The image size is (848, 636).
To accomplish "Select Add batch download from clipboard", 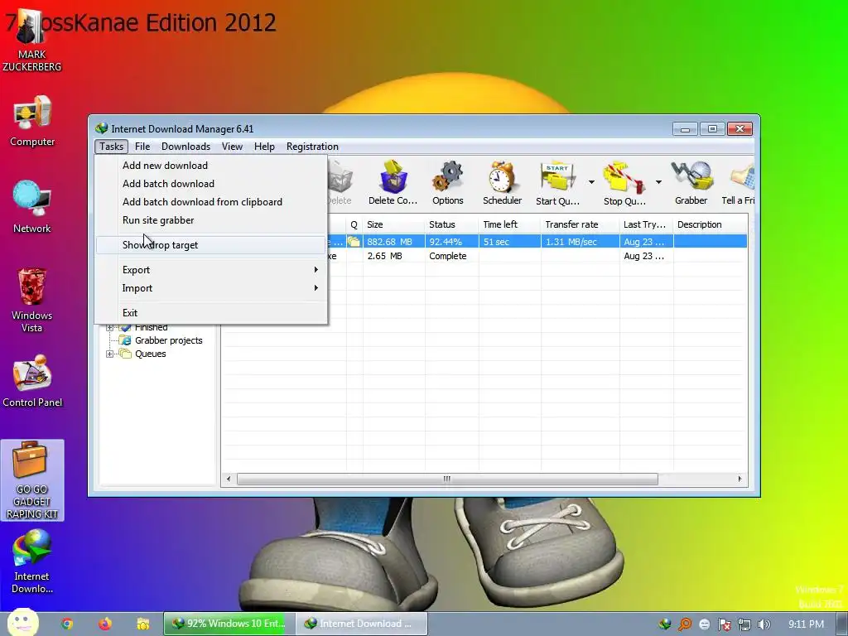I will click(211, 202).
